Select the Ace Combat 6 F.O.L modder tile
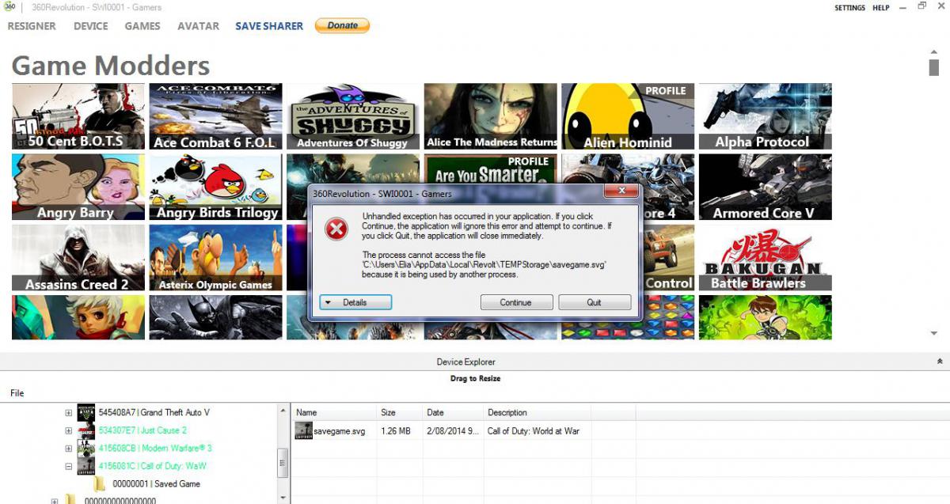 215,116
